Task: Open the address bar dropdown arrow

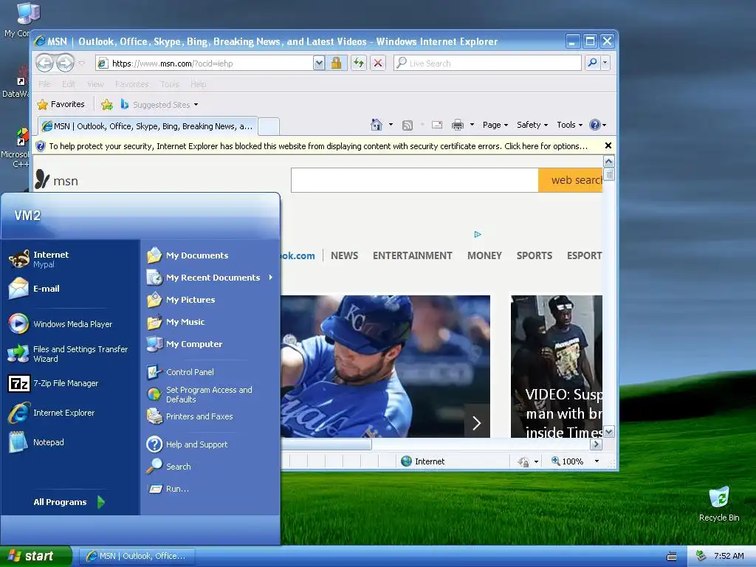Action: pyautogui.click(x=319, y=63)
